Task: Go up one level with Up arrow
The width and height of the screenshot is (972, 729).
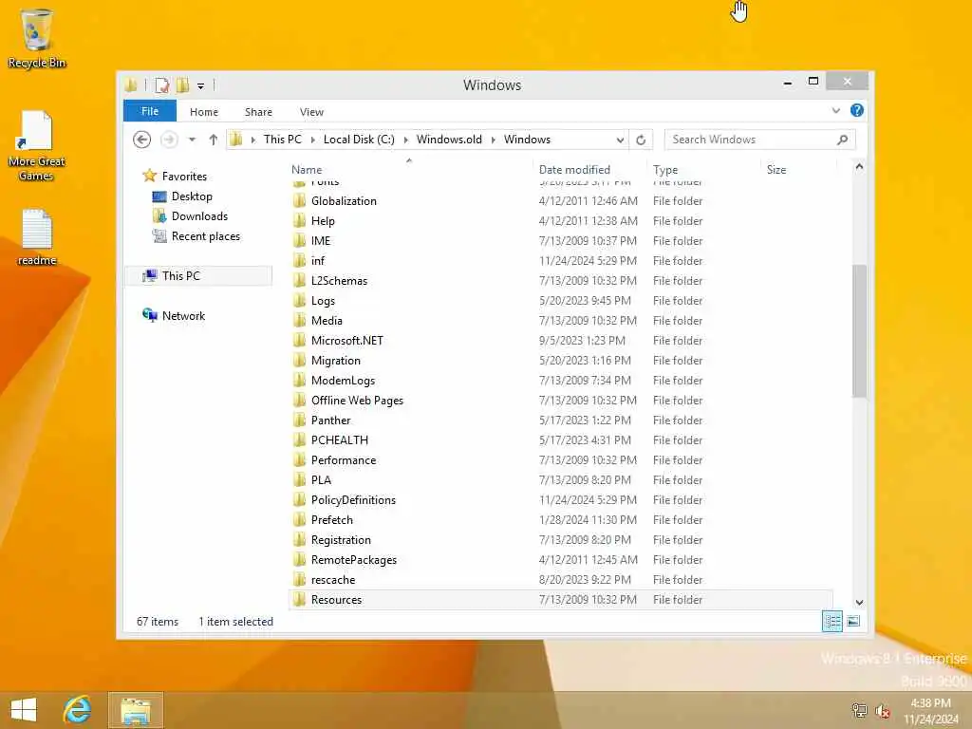Action: click(x=214, y=140)
